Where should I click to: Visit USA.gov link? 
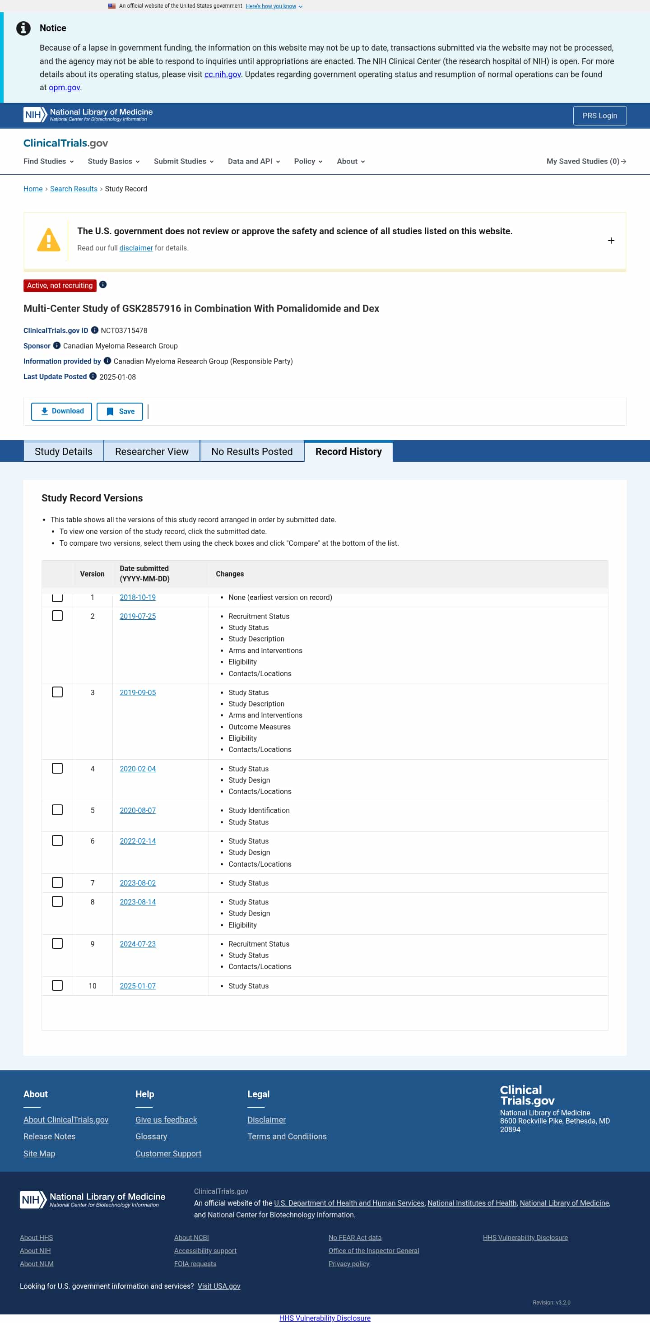(x=219, y=1286)
